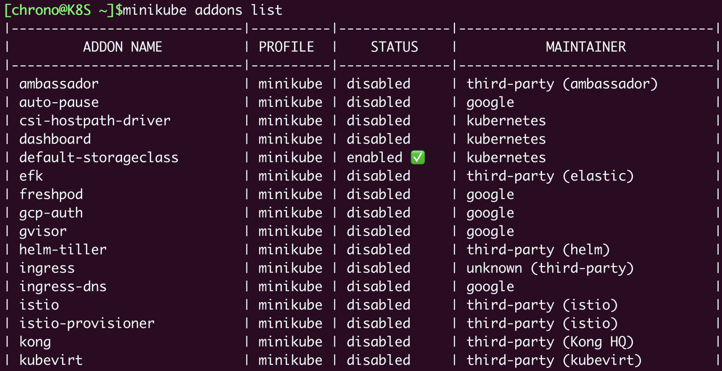722x371 pixels.
Task: Click the ADDON NAME column header
Action: pos(123,47)
